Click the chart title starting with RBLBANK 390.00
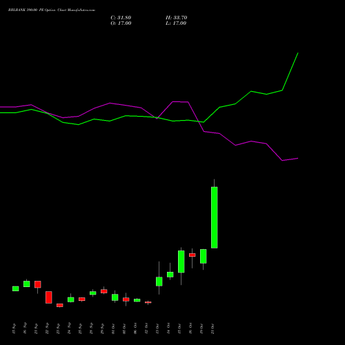This screenshot has width=345, height=345. [x=52, y=10]
